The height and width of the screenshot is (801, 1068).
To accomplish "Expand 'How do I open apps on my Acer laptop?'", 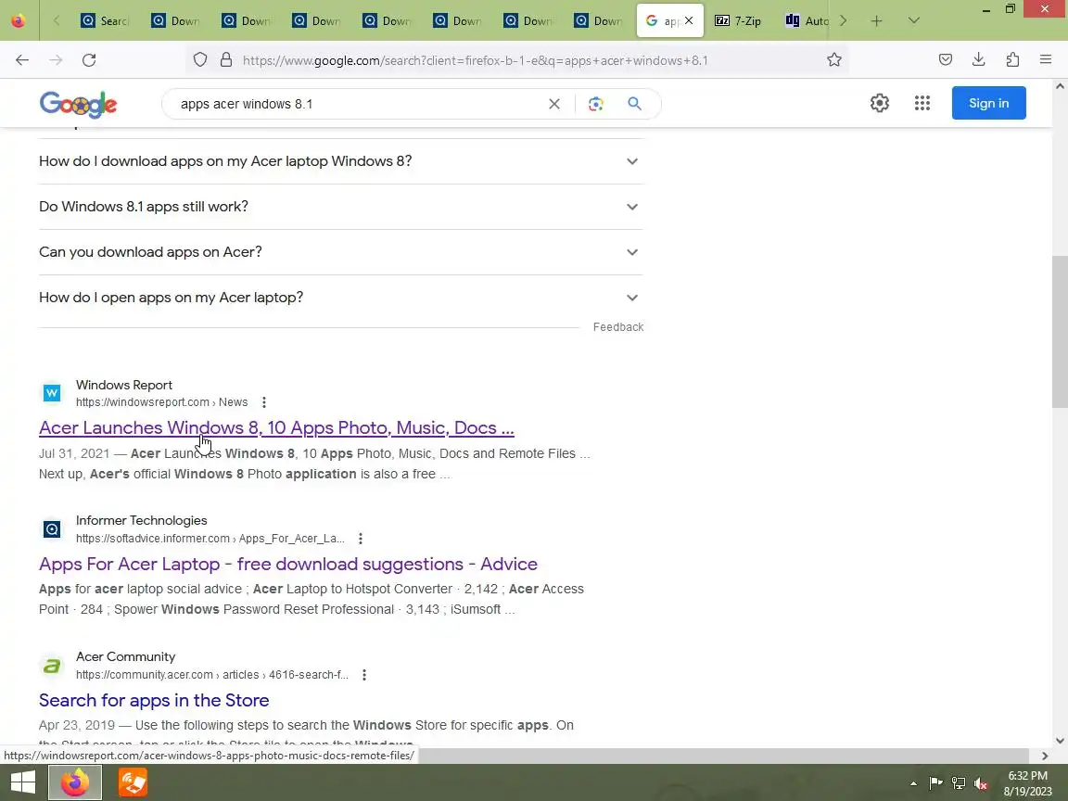I will 340,298.
